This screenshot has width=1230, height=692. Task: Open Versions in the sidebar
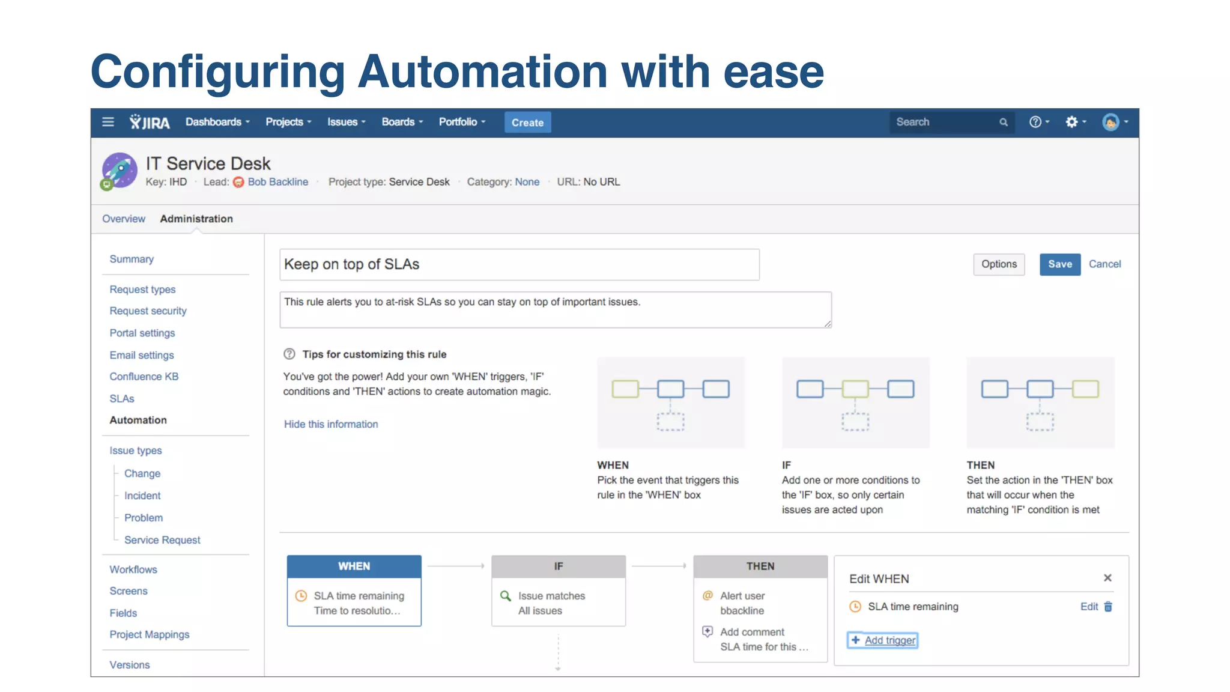click(130, 665)
